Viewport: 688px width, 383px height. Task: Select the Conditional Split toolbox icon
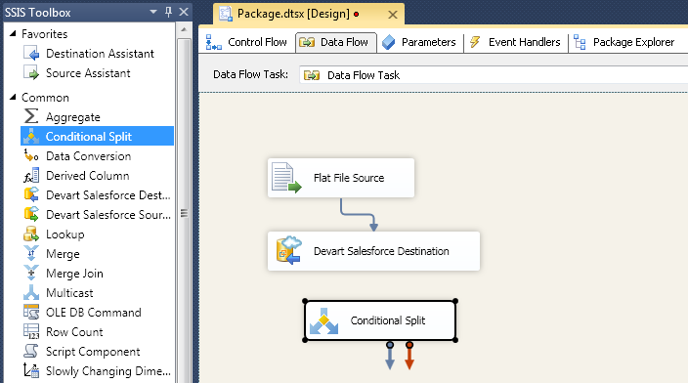[x=31, y=137]
